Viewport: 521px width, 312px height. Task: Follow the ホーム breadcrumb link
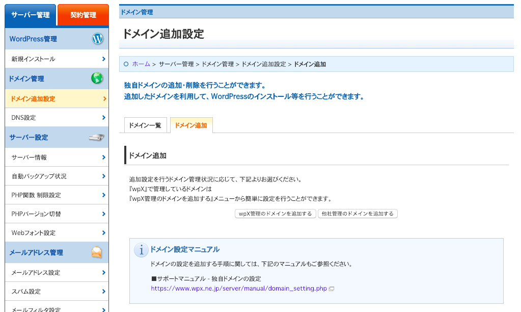coord(141,64)
